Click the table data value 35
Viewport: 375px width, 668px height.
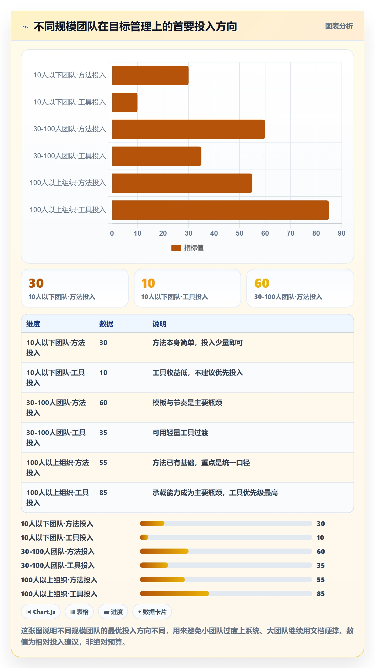click(103, 433)
